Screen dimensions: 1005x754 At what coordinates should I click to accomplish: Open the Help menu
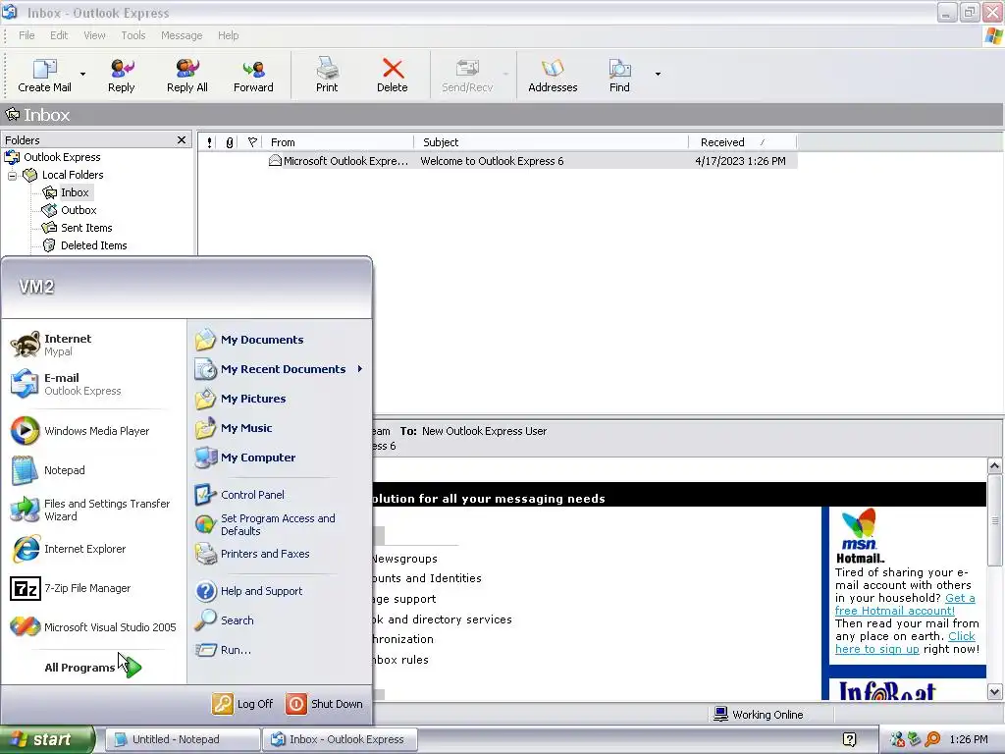point(228,35)
